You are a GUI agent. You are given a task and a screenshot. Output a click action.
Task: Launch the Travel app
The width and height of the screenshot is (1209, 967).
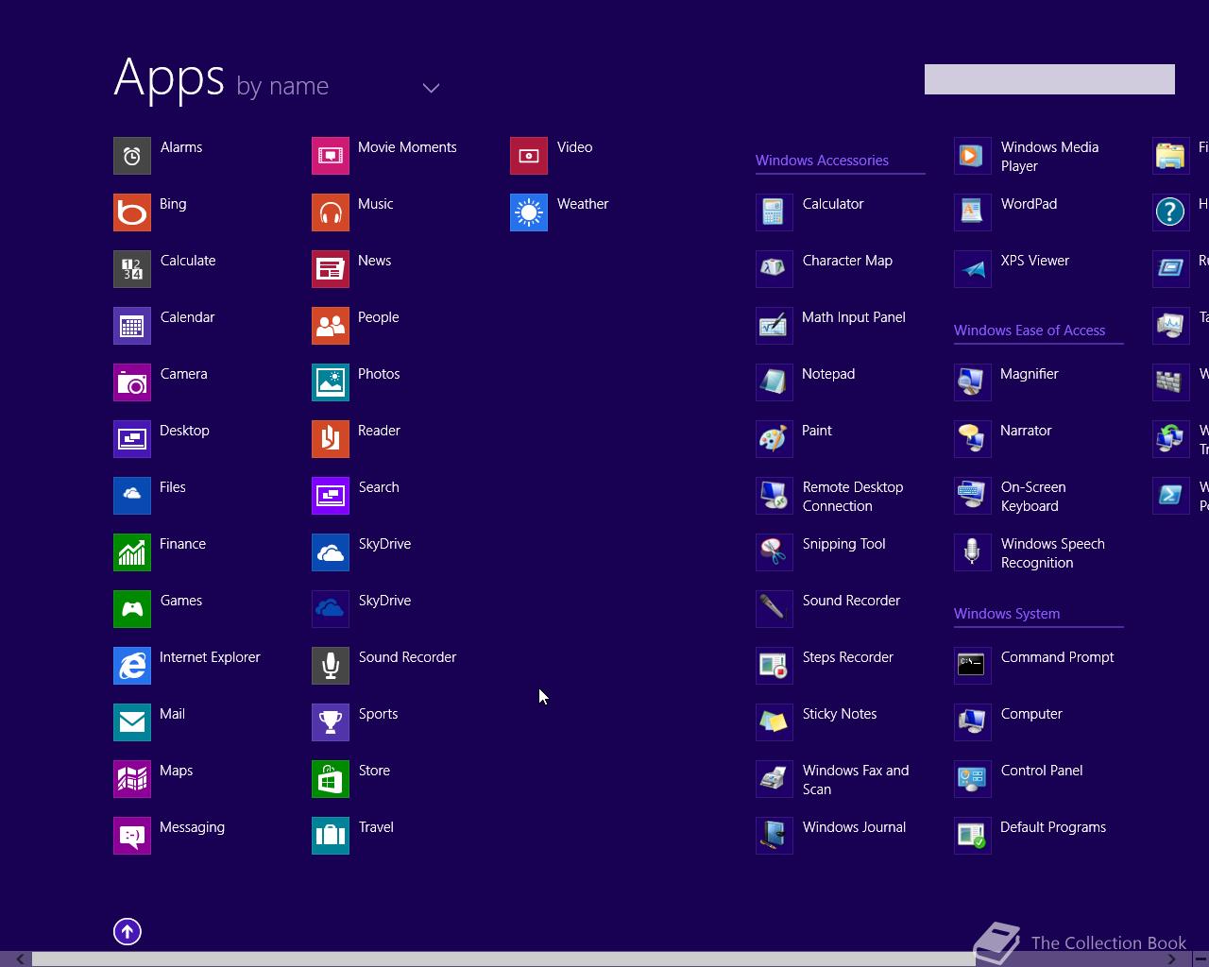(x=331, y=836)
